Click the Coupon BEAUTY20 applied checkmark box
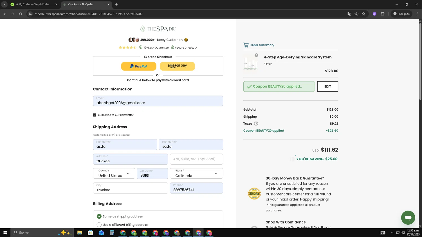Screen dimensions: 422x237 [x=279, y=86]
